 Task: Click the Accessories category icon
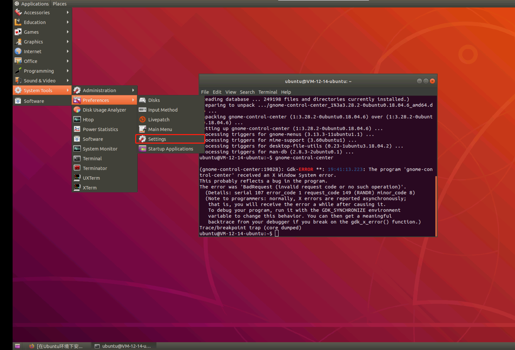[x=18, y=12]
